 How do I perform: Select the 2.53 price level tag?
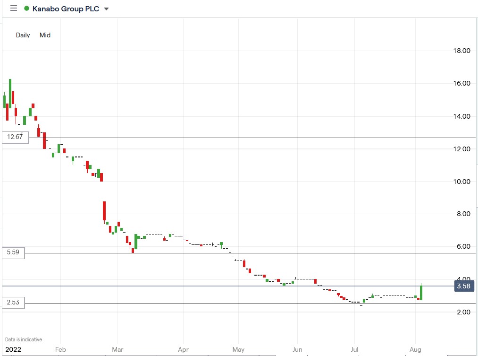14,303
